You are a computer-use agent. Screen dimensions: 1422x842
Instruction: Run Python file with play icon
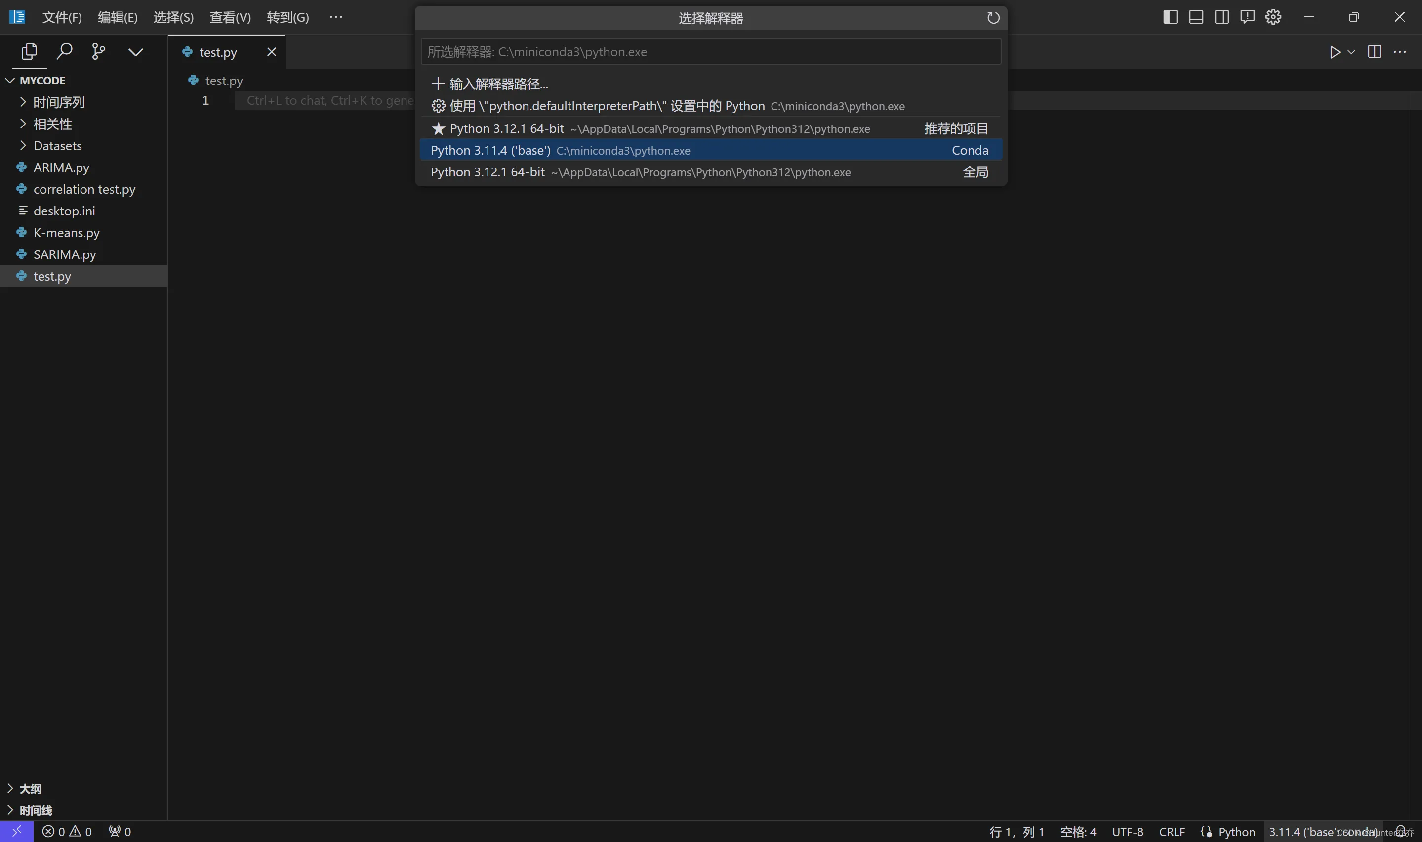pyautogui.click(x=1335, y=52)
